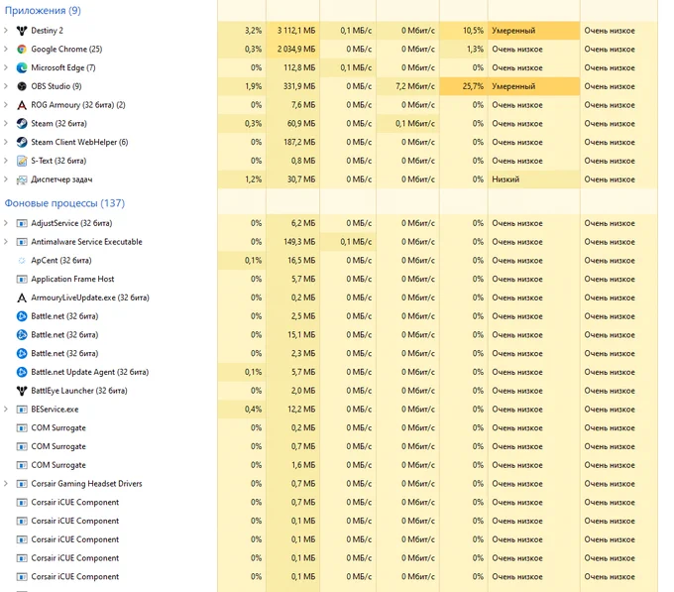Select the OBS Studio icon
The image size is (674, 592).
[22, 86]
